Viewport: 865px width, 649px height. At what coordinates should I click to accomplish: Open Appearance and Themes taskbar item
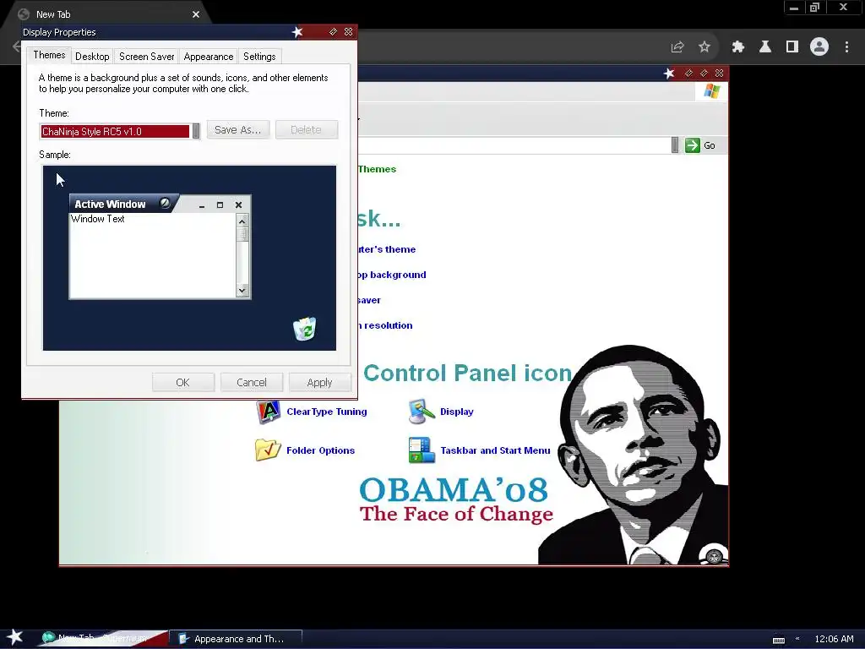pos(236,639)
